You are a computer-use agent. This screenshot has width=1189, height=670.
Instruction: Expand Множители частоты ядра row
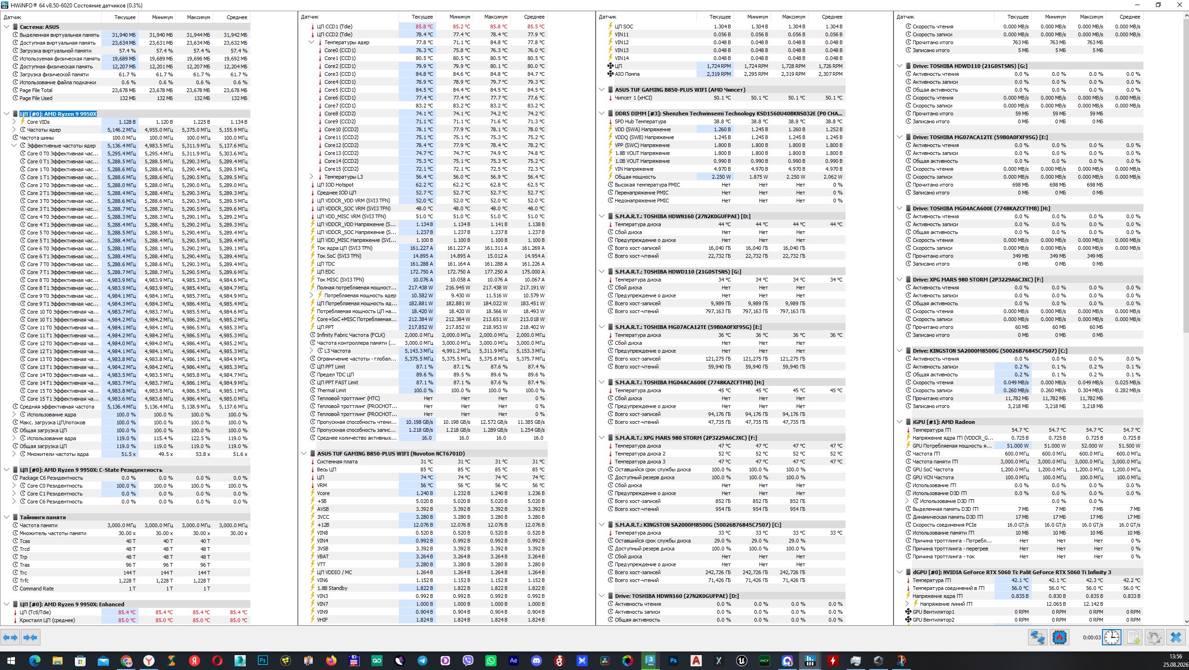point(14,454)
